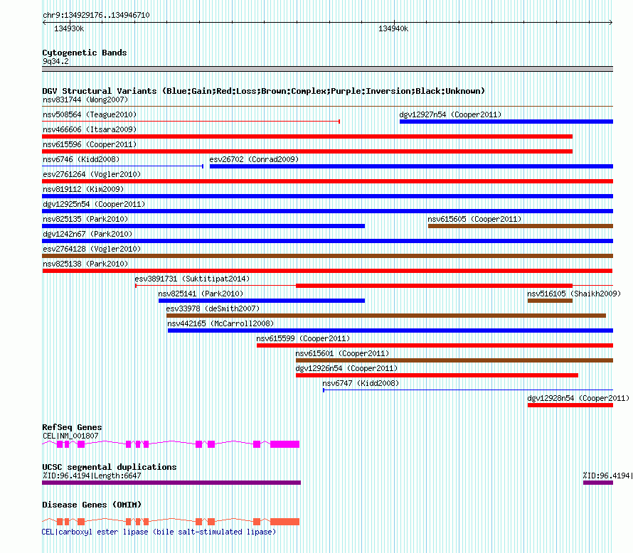Viewport: 633px width, 553px height.
Task: Select the nsv819112 (Kim2009) label
Action: coord(83,189)
